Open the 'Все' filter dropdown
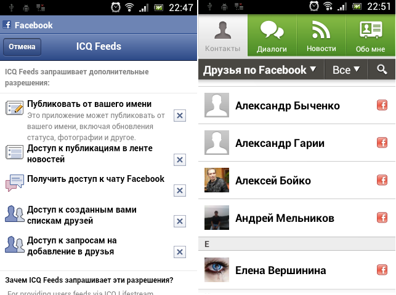 346,70
